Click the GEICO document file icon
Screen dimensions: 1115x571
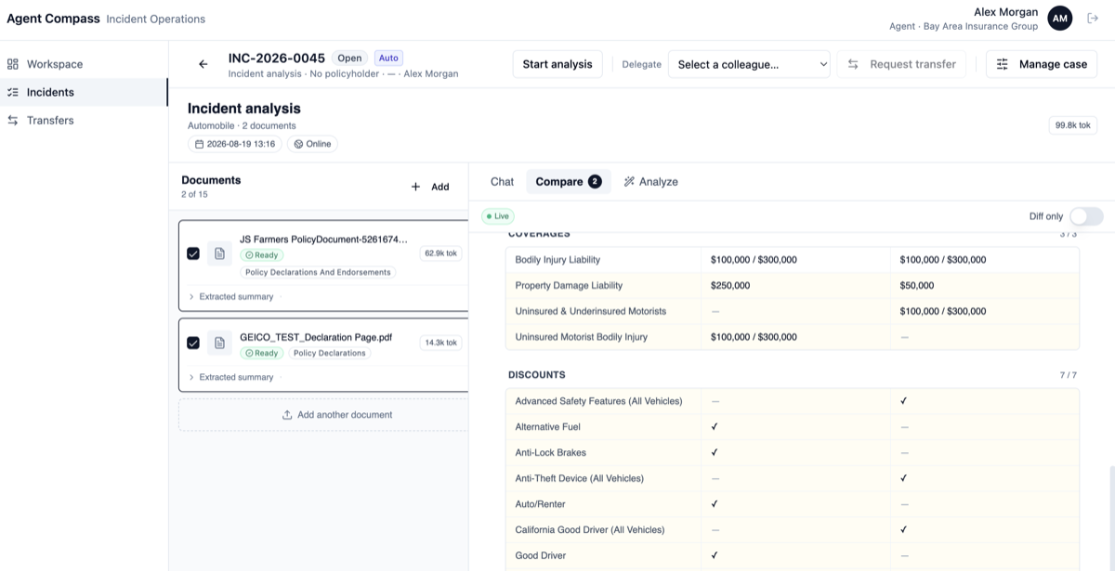click(x=219, y=343)
